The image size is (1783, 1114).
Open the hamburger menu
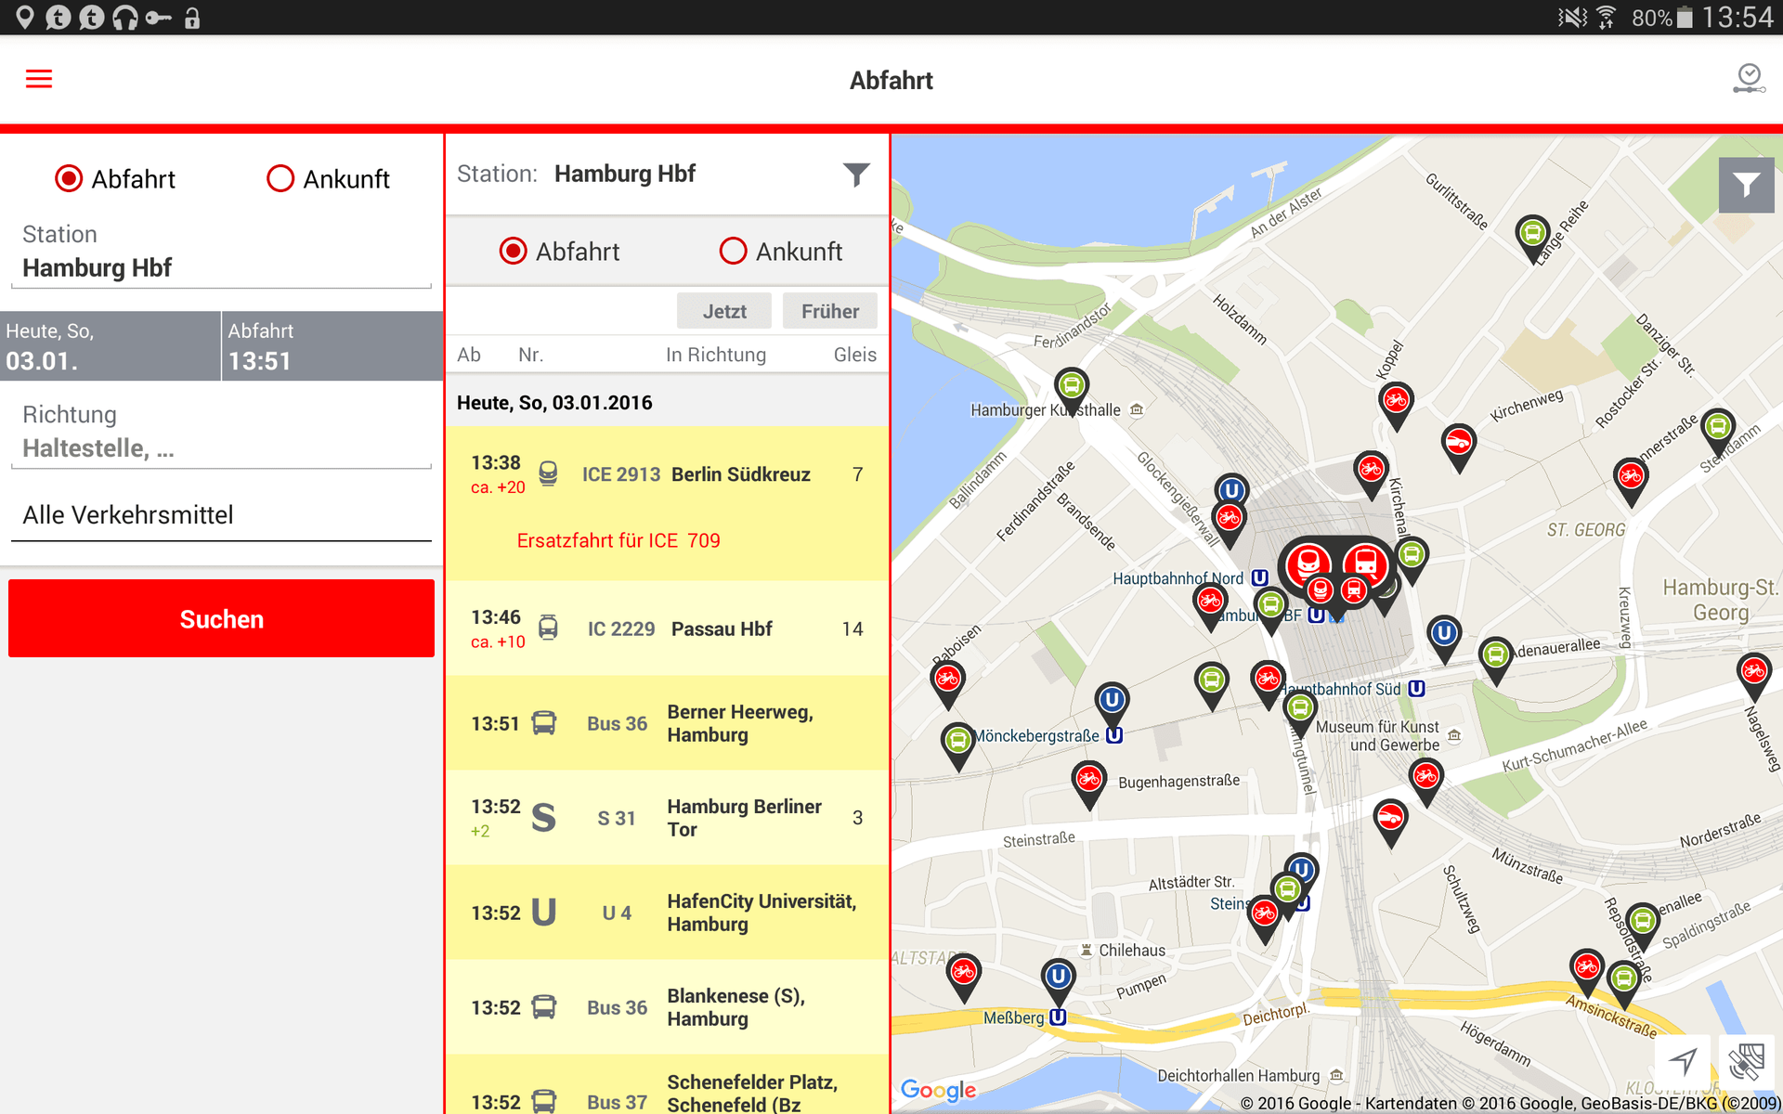point(38,79)
